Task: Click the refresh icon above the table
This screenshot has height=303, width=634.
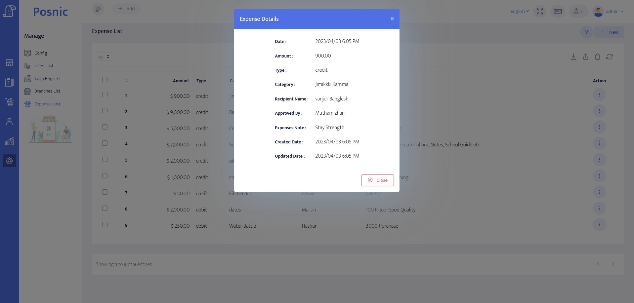Action: click(x=610, y=57)
